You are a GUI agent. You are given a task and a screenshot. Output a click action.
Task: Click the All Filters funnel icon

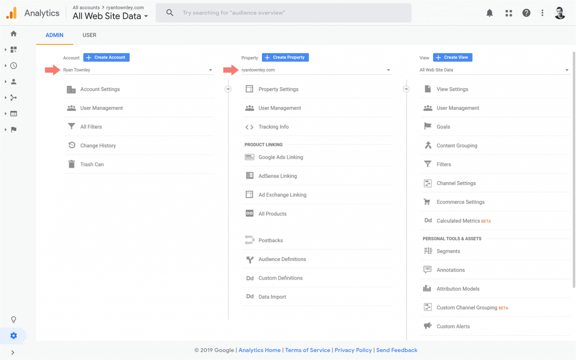(71, 127)
